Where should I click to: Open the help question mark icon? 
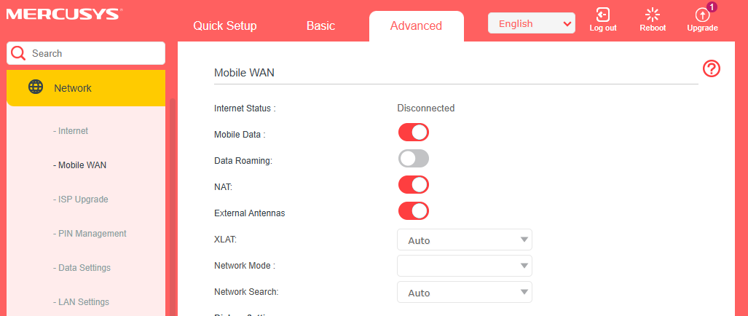(x=712, y=68)
